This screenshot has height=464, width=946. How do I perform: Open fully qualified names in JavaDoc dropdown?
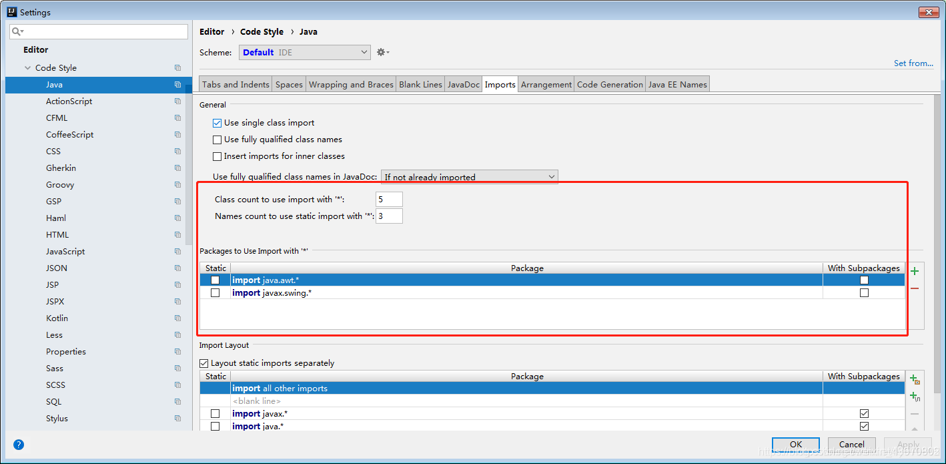click(469, 177)
